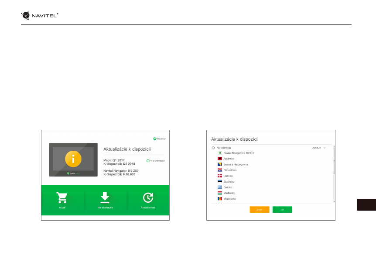376x260 pixels.
Task: Click the shopping cart Kúpiť icon
Action: pos(62,198)
